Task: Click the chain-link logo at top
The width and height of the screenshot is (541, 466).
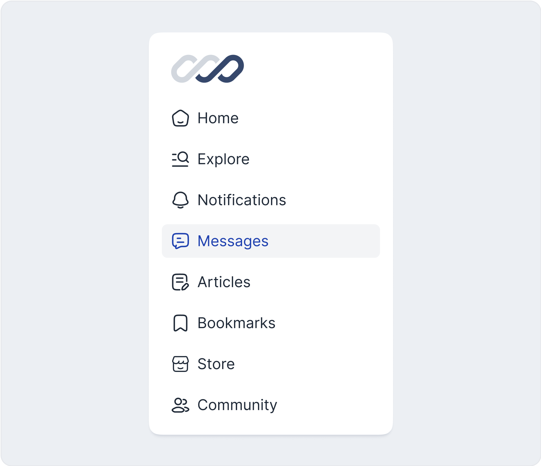Action: click(207, 69)
